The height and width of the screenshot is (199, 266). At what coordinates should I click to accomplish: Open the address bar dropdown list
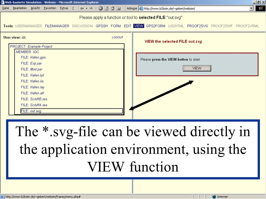pyautogui.click(x=251, y=8)
